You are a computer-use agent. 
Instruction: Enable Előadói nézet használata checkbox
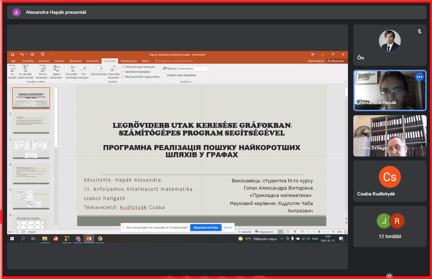click(164, 75)
